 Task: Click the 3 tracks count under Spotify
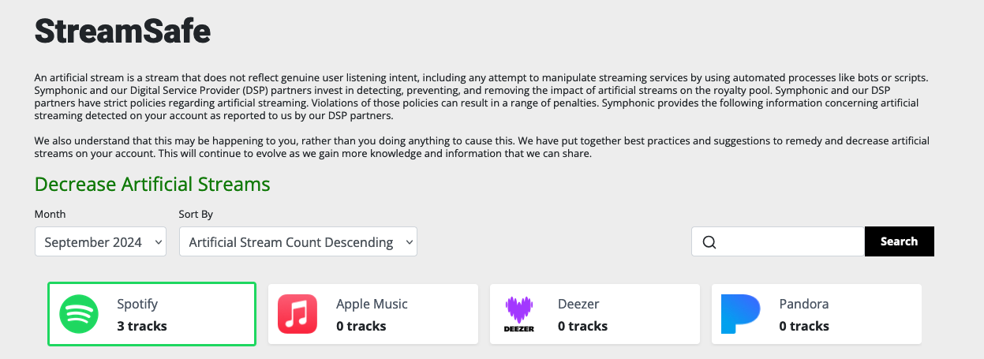[x=142, y=326]
